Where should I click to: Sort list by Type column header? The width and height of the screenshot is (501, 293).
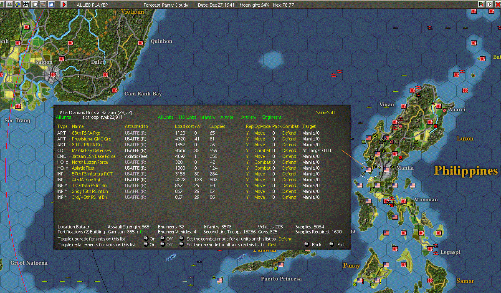pyautogui.click(x=62, y=126)
